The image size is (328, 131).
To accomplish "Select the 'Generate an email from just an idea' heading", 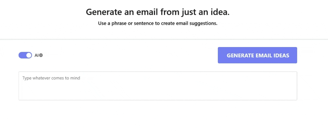I will (157, 12).
